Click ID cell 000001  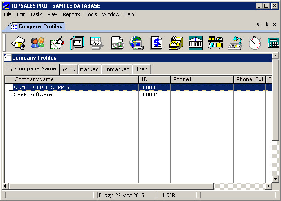[154, 94]
